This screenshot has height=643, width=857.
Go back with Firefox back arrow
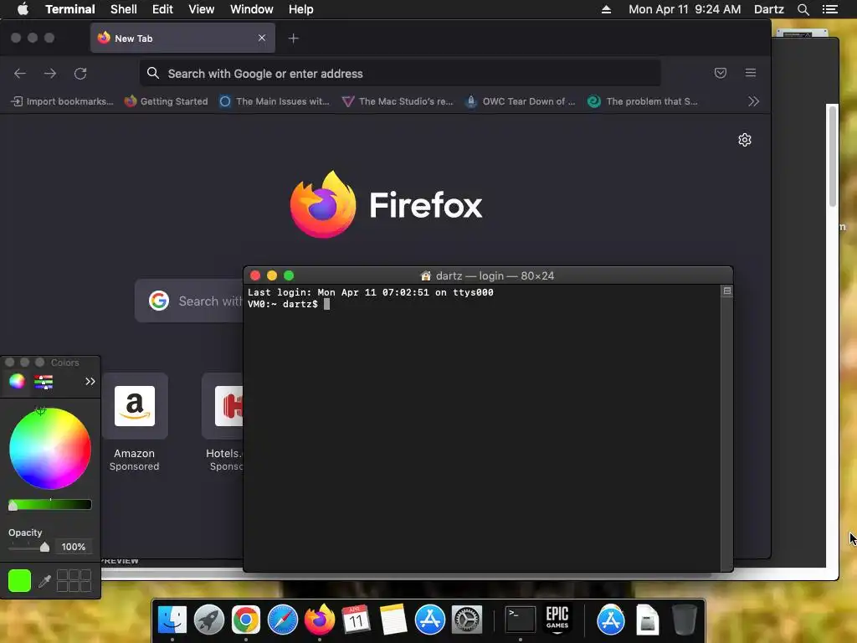20,74
